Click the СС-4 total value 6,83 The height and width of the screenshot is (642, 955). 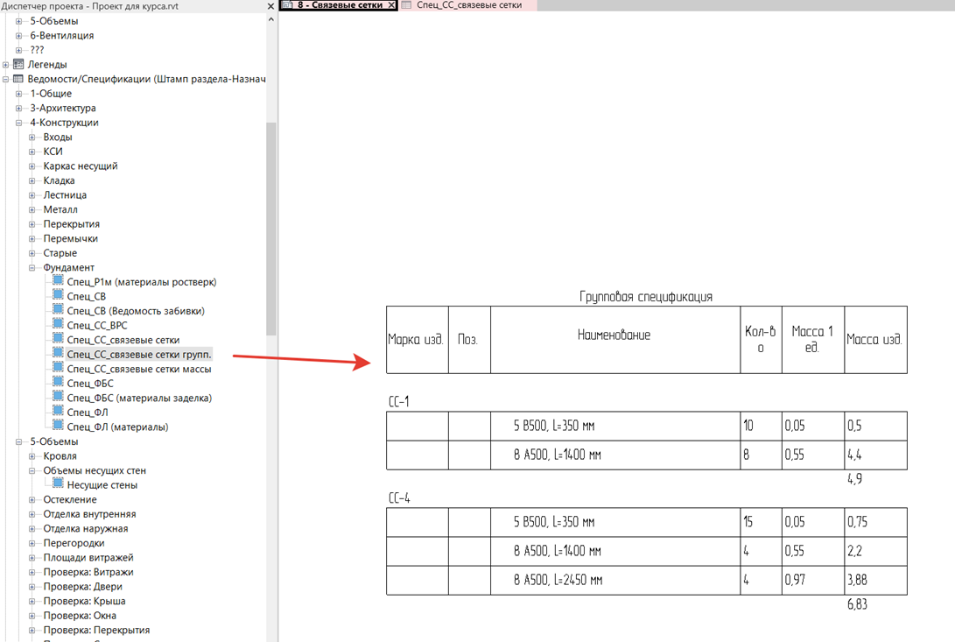857,604
